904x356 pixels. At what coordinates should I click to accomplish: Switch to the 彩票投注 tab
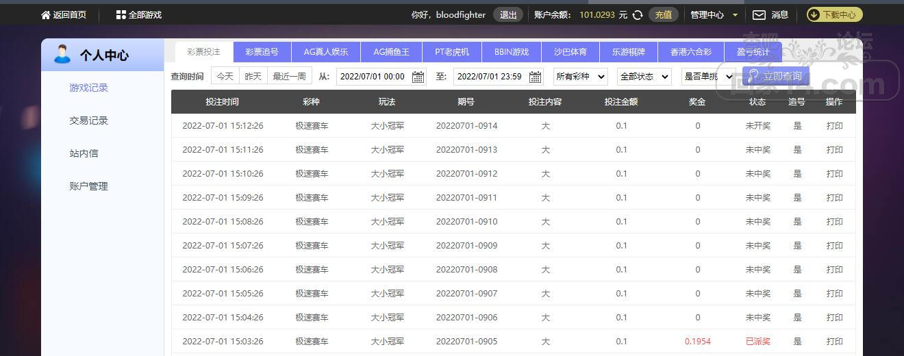click(x=204, y=52)
